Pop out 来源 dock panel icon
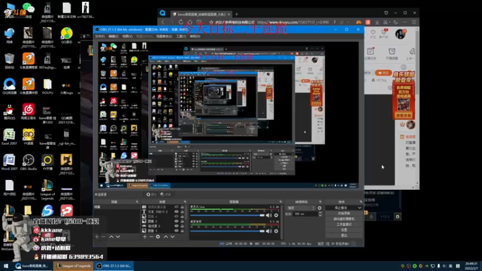 185,202
